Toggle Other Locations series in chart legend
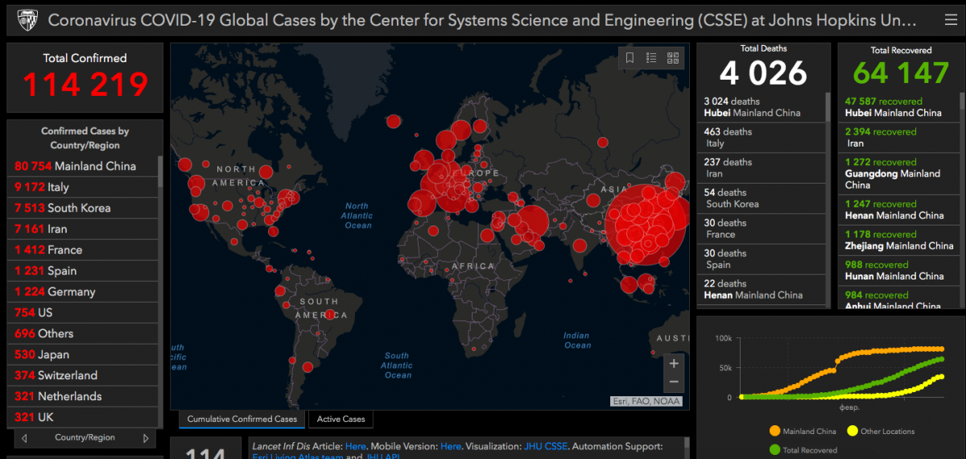The width and height of the screenshot is (966, 459). (880, 431)
